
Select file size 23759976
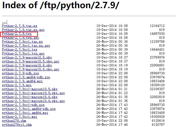click(157, 57)
